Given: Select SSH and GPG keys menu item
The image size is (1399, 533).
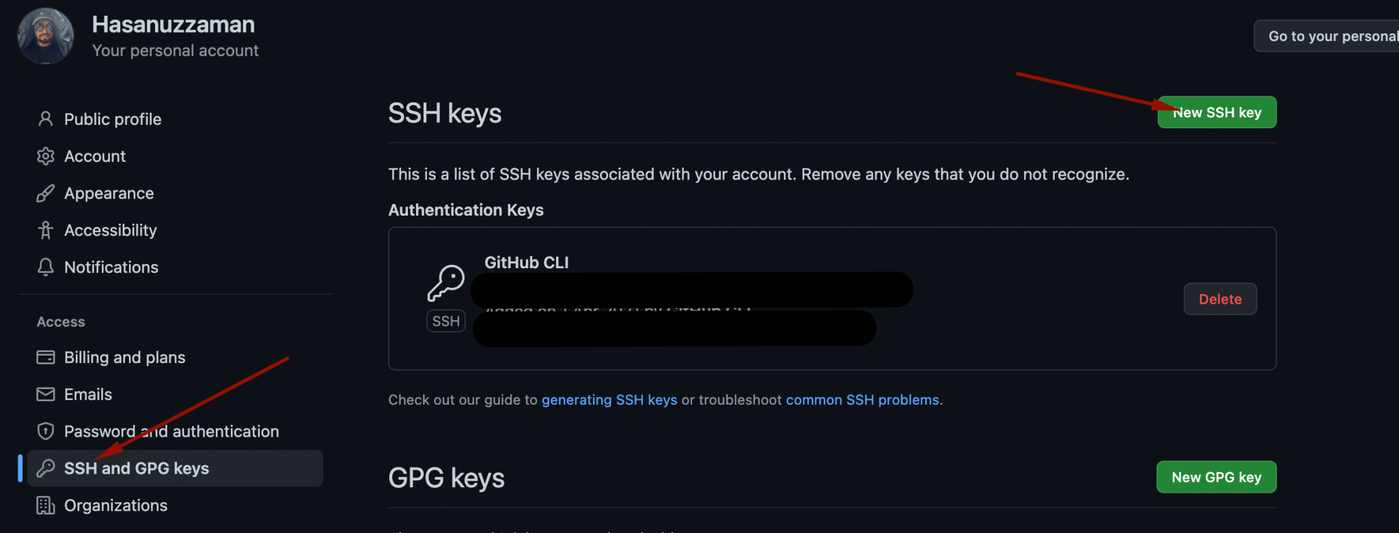Looking at the screenshot, I should (x=137, y=468).
